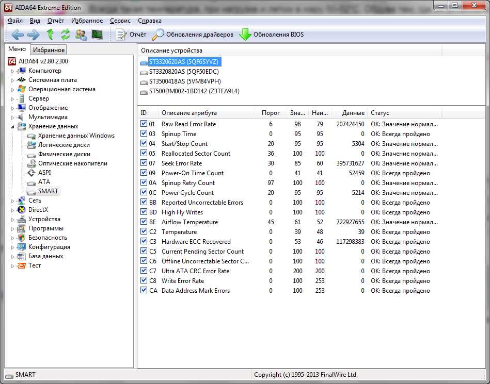Select the DirectX icon in the tree
This screenshot has width=490, height=384.
(x=21, y=210)
